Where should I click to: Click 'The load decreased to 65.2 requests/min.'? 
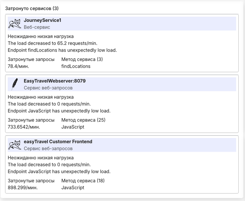click(x=52, y=43)
